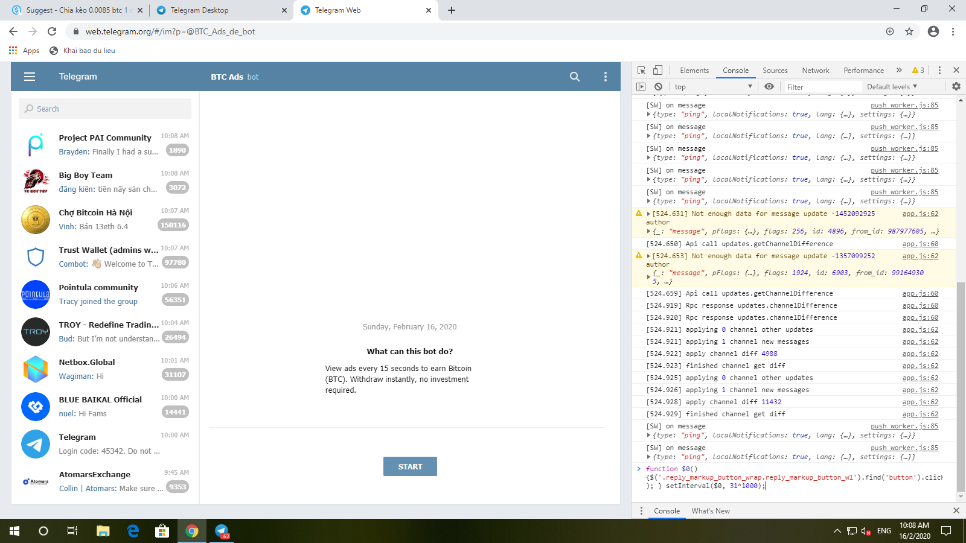
Task: Launch Microsoft Edge from the taskbar
Action: click(x=133, y=531)
